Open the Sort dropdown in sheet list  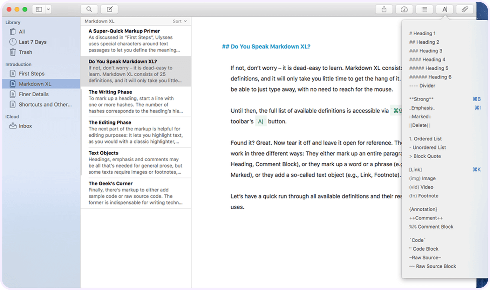[x=180, y=21]
